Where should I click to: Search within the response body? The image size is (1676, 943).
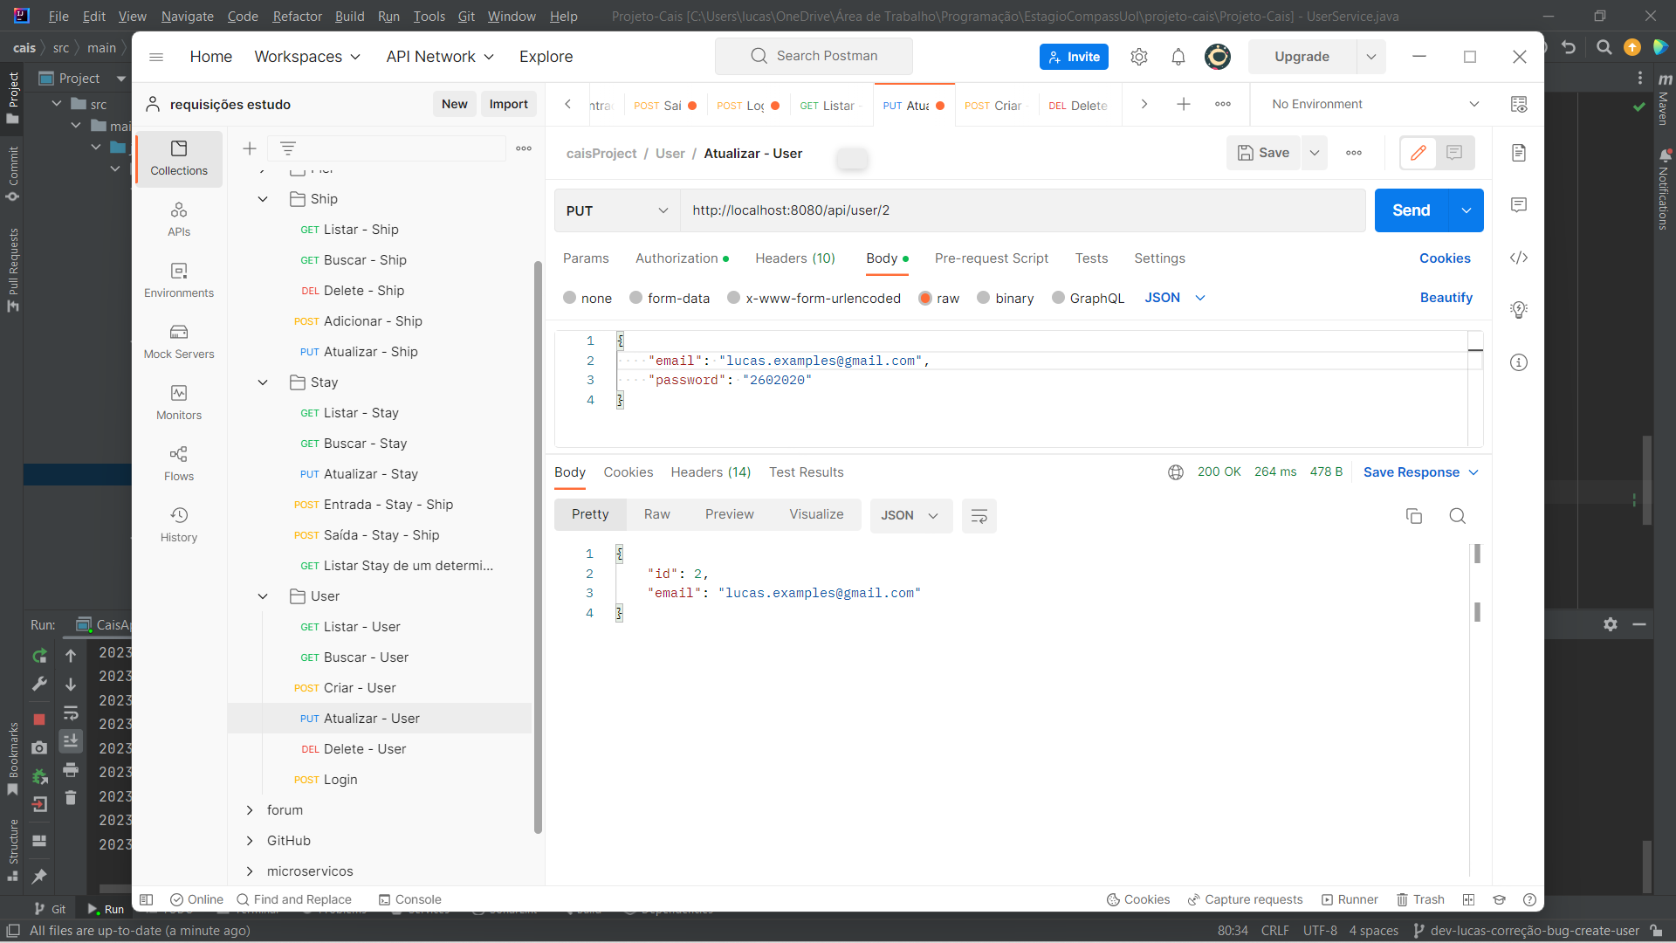click(x=1457, y=516)
